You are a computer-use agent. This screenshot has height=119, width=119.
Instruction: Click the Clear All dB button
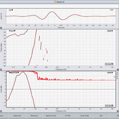coord(84,116)
